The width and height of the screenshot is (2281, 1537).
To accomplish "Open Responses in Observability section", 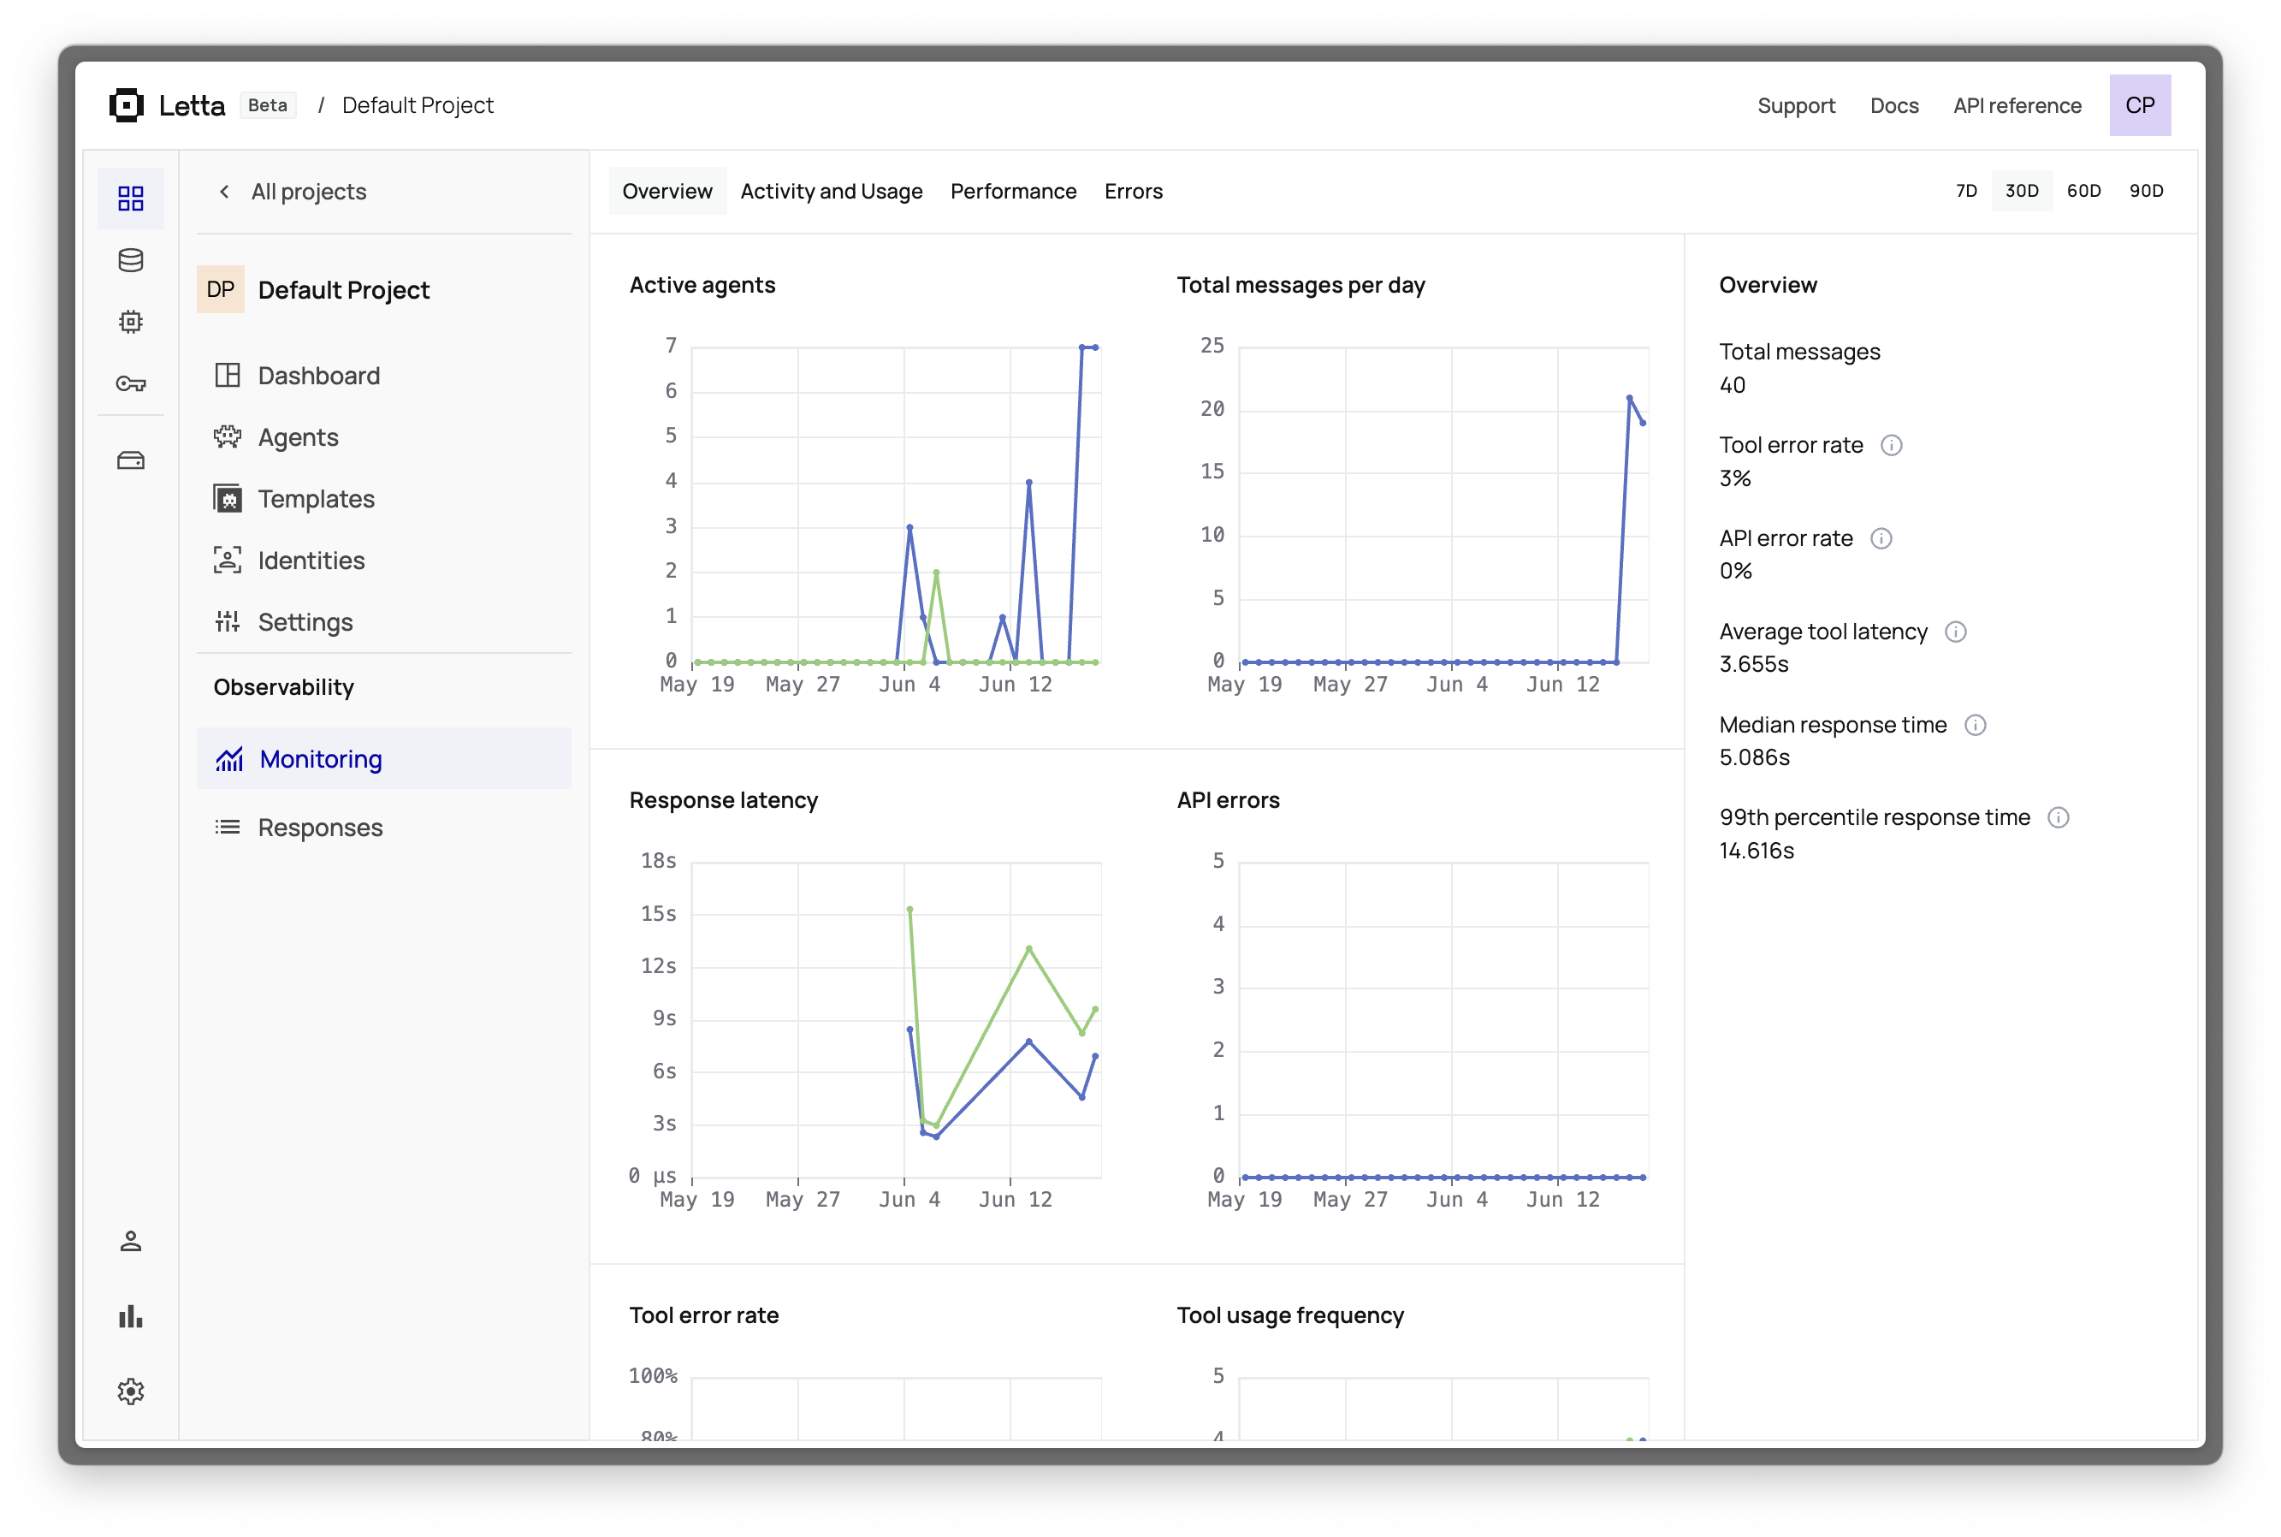I will (319, 828).
